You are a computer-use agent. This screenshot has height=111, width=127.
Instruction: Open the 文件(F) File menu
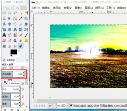36,8
